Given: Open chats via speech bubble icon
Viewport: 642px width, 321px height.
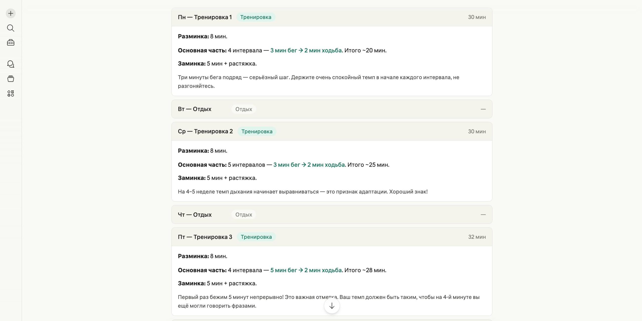Looking at the screenshot, I should [x=11, y=64].
